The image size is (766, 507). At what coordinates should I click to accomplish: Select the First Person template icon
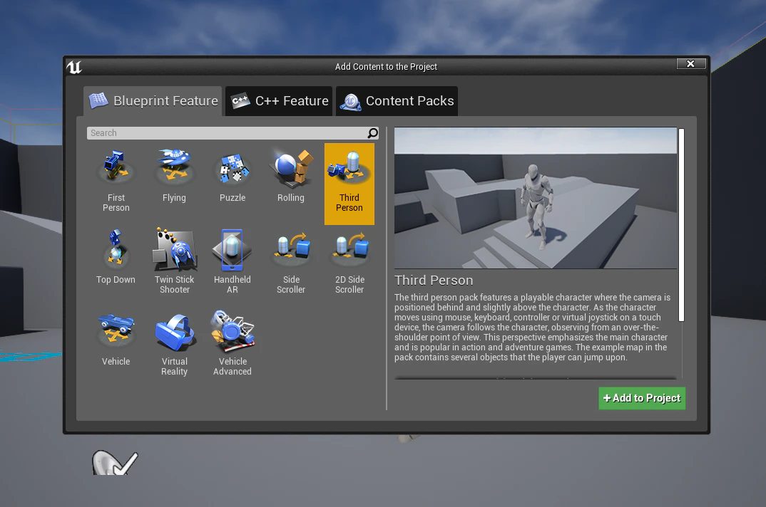pos(116,167)
